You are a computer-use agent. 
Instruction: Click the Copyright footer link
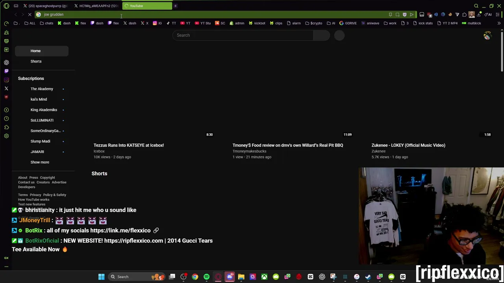pos(47,178)
